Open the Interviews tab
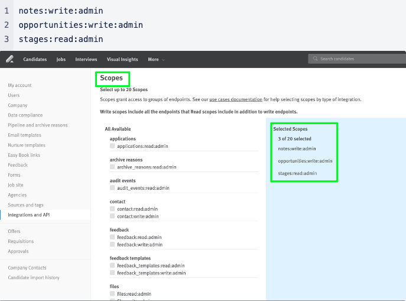The height and width of the screenshot is (301, 406). (86, 59)
